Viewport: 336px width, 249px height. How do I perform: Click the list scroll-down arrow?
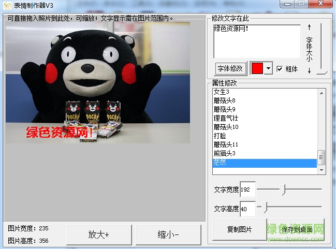point(322,170)
